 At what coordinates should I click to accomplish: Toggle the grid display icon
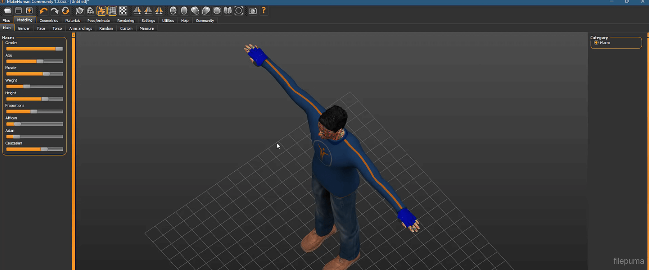tap(112, 11)
